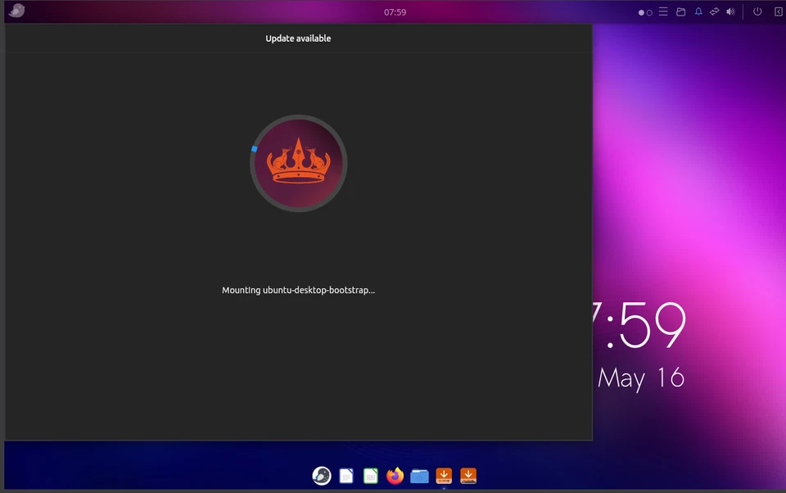Viewport: 786px width, 493px height.
Task: Click the Update available title bar
Action: click(x=298, y=38)
